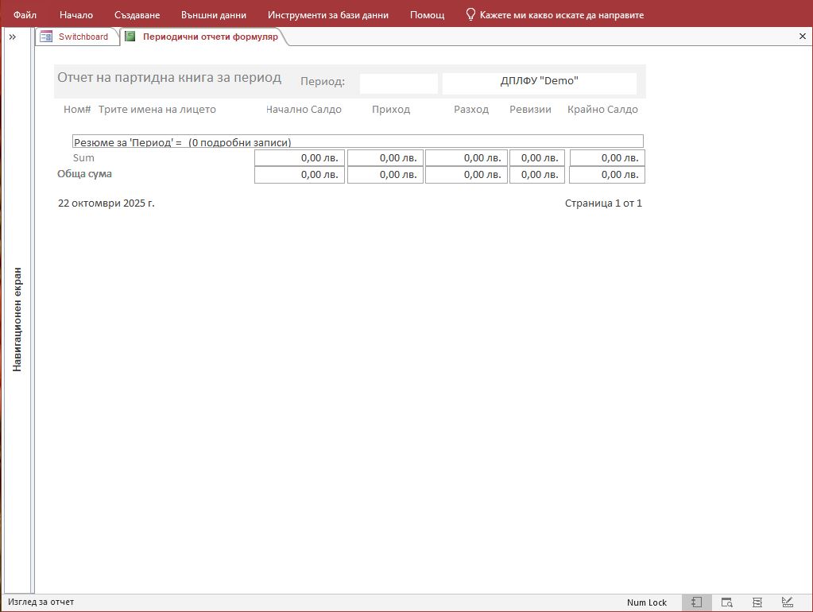Expand the navigation pane with the chevron
Screen dimensions: 813x612
coord(13,37)
